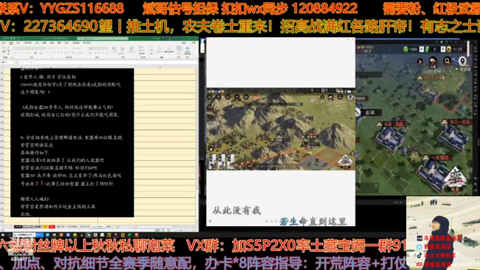Click the Excel horizontal scrollbar
Viewport: 480px width, 270px height.
pos(153,227)
